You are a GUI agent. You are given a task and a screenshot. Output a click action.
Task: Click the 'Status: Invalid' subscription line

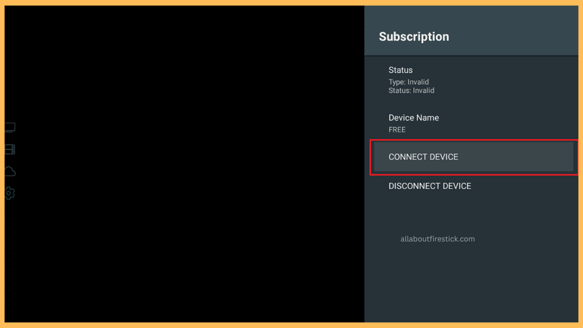(411, 91)
